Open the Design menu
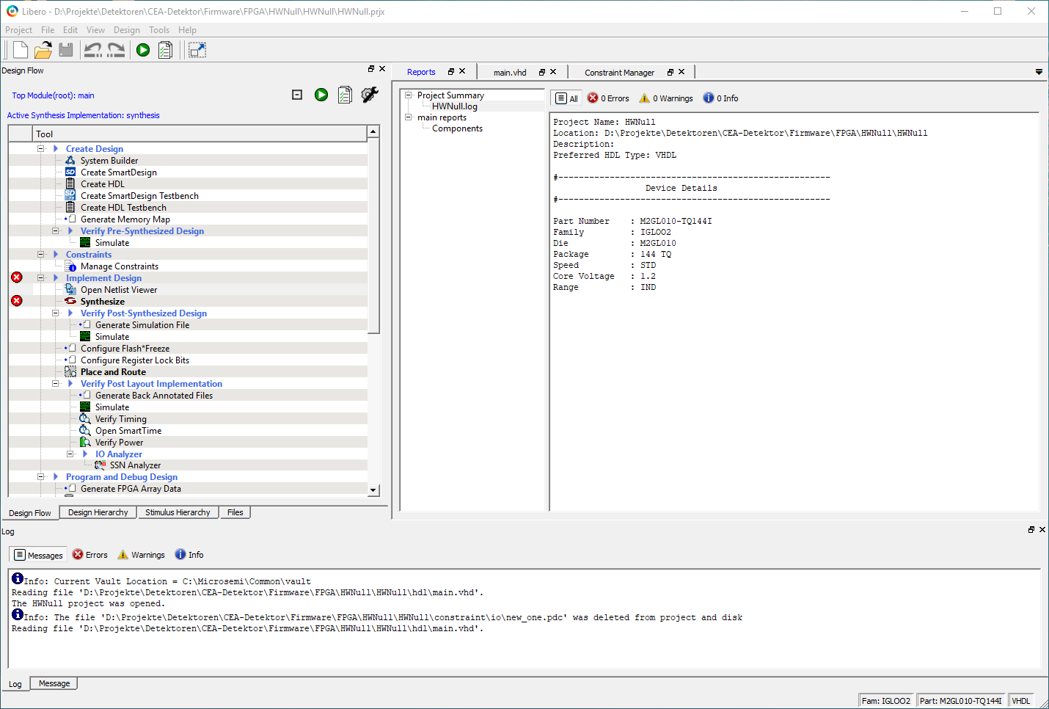 point(126,30)
